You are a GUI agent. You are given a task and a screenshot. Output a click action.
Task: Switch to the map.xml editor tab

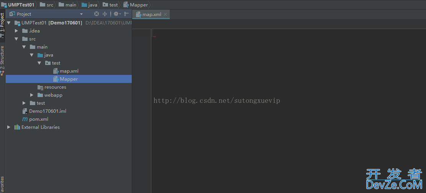[x=151, y=15]
